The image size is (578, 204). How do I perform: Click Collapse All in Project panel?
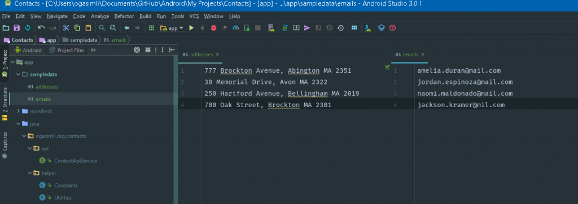148,50
